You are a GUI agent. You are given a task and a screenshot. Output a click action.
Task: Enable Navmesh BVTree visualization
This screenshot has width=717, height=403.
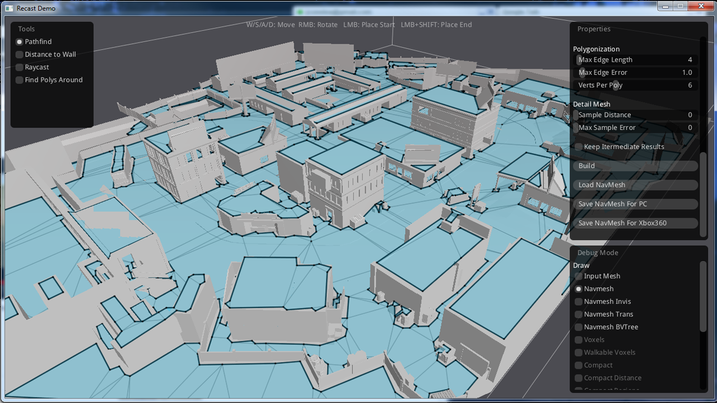tap(578, 327)
